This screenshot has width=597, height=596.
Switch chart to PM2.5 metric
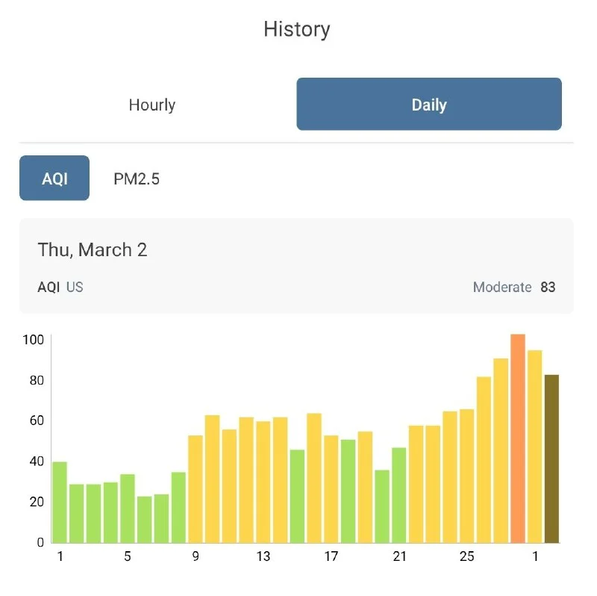click(137, 179)
